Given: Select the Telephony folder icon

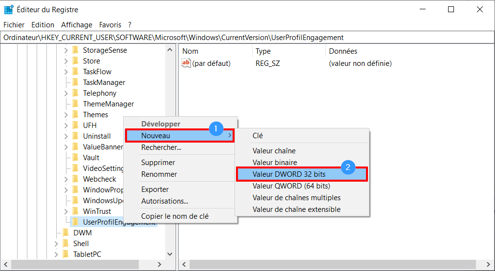Looking at the screenshot, I should [75, 93].
